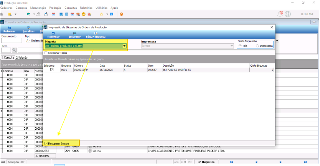Click the orange power icon in toolbar
Viewport: 320px width, 166px height.
tap(121, 14)
